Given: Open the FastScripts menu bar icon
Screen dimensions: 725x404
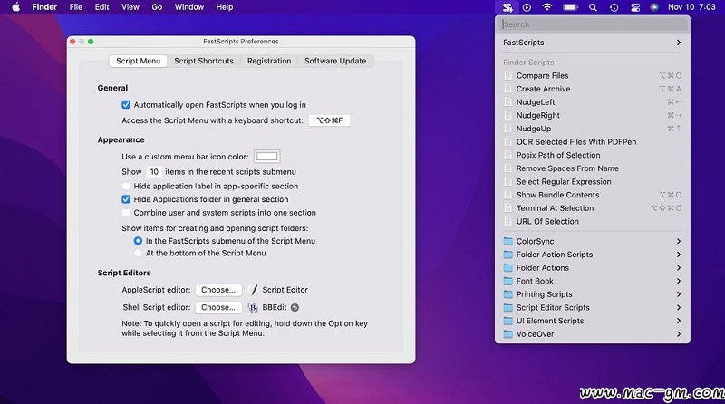Looking at the screenshot, I should point(507,7).
